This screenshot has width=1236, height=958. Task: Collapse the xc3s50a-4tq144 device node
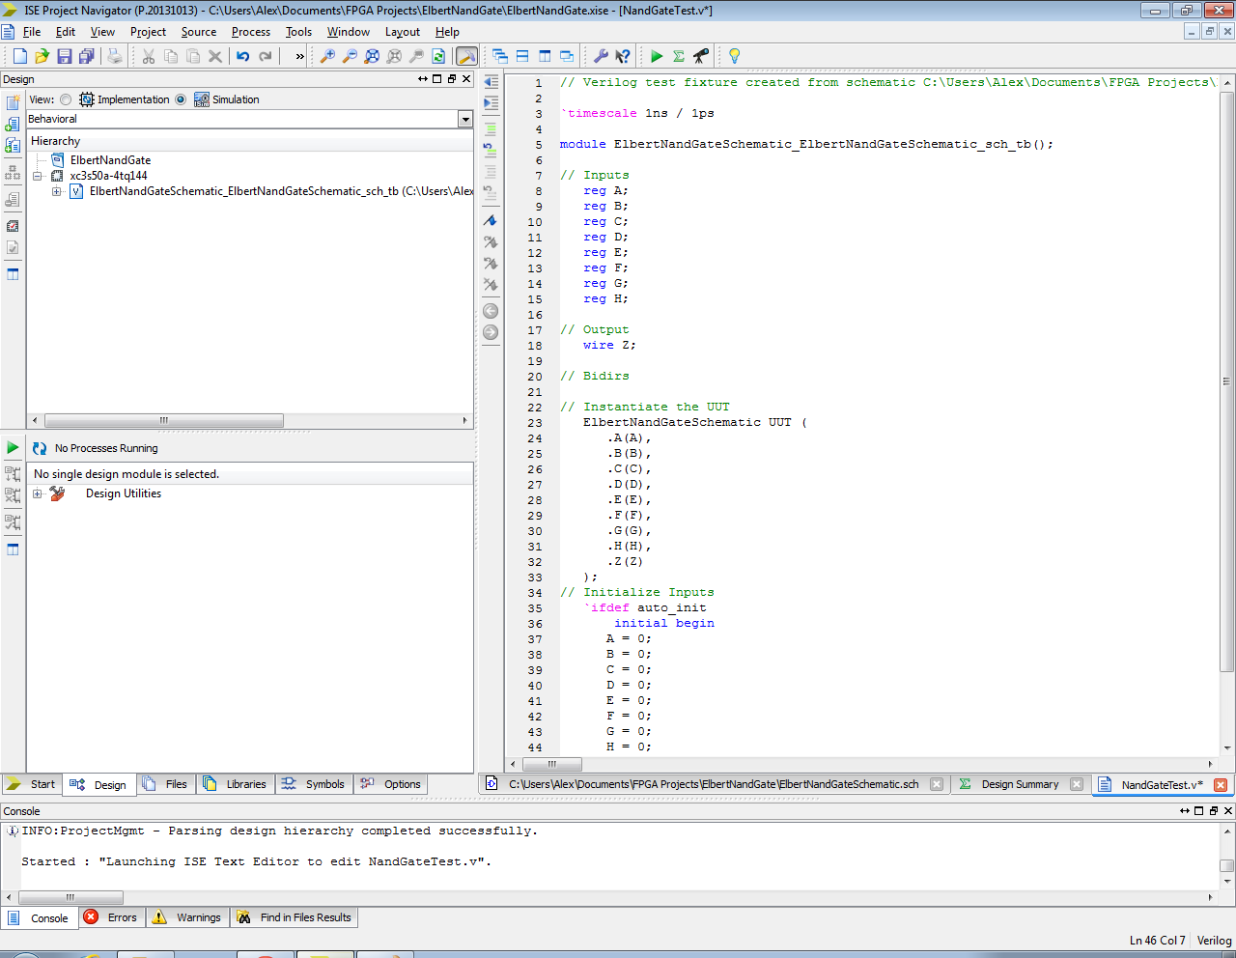(37, 176)
